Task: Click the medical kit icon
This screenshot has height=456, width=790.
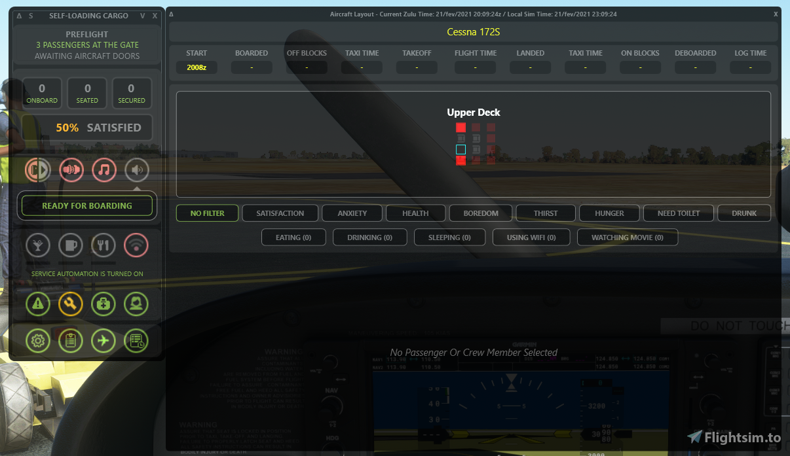Action: 103,304
